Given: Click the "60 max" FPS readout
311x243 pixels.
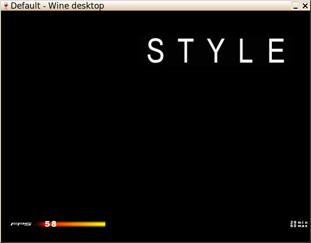Looking at the screenshot, I should click(299, 226).
